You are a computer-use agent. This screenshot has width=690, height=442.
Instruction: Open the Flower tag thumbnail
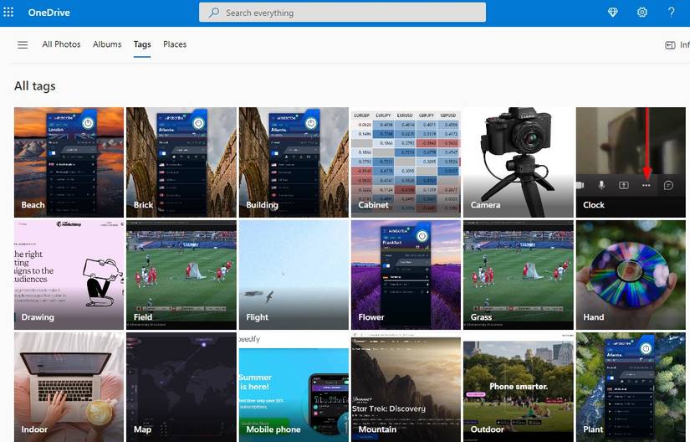click(406, 275)
